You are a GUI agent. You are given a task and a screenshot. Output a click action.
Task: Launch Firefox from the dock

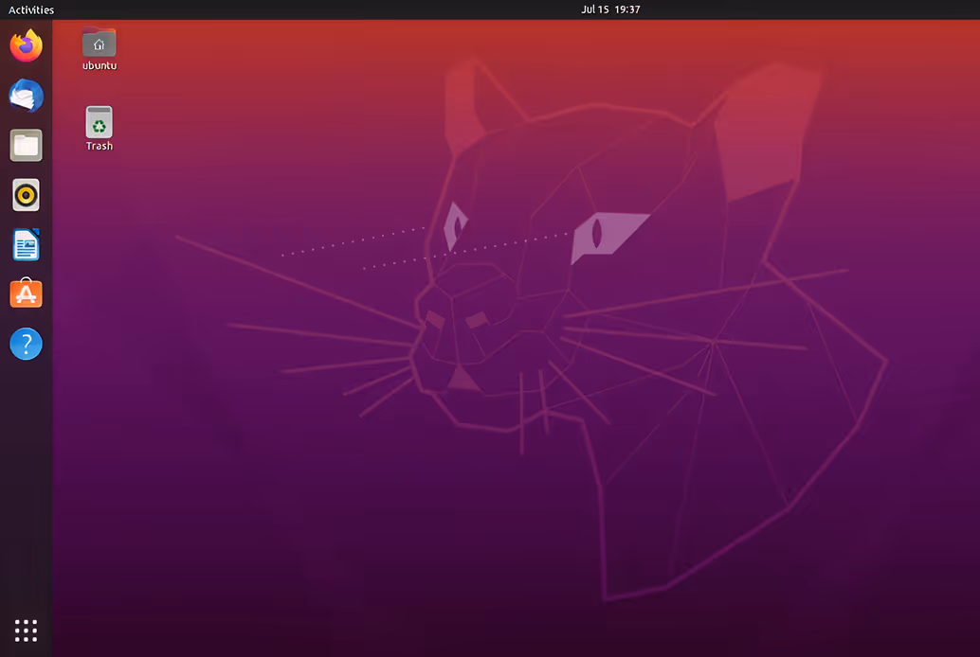27,45
